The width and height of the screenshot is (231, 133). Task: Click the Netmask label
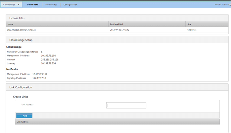pyautogui.click(x=11, y=60)
